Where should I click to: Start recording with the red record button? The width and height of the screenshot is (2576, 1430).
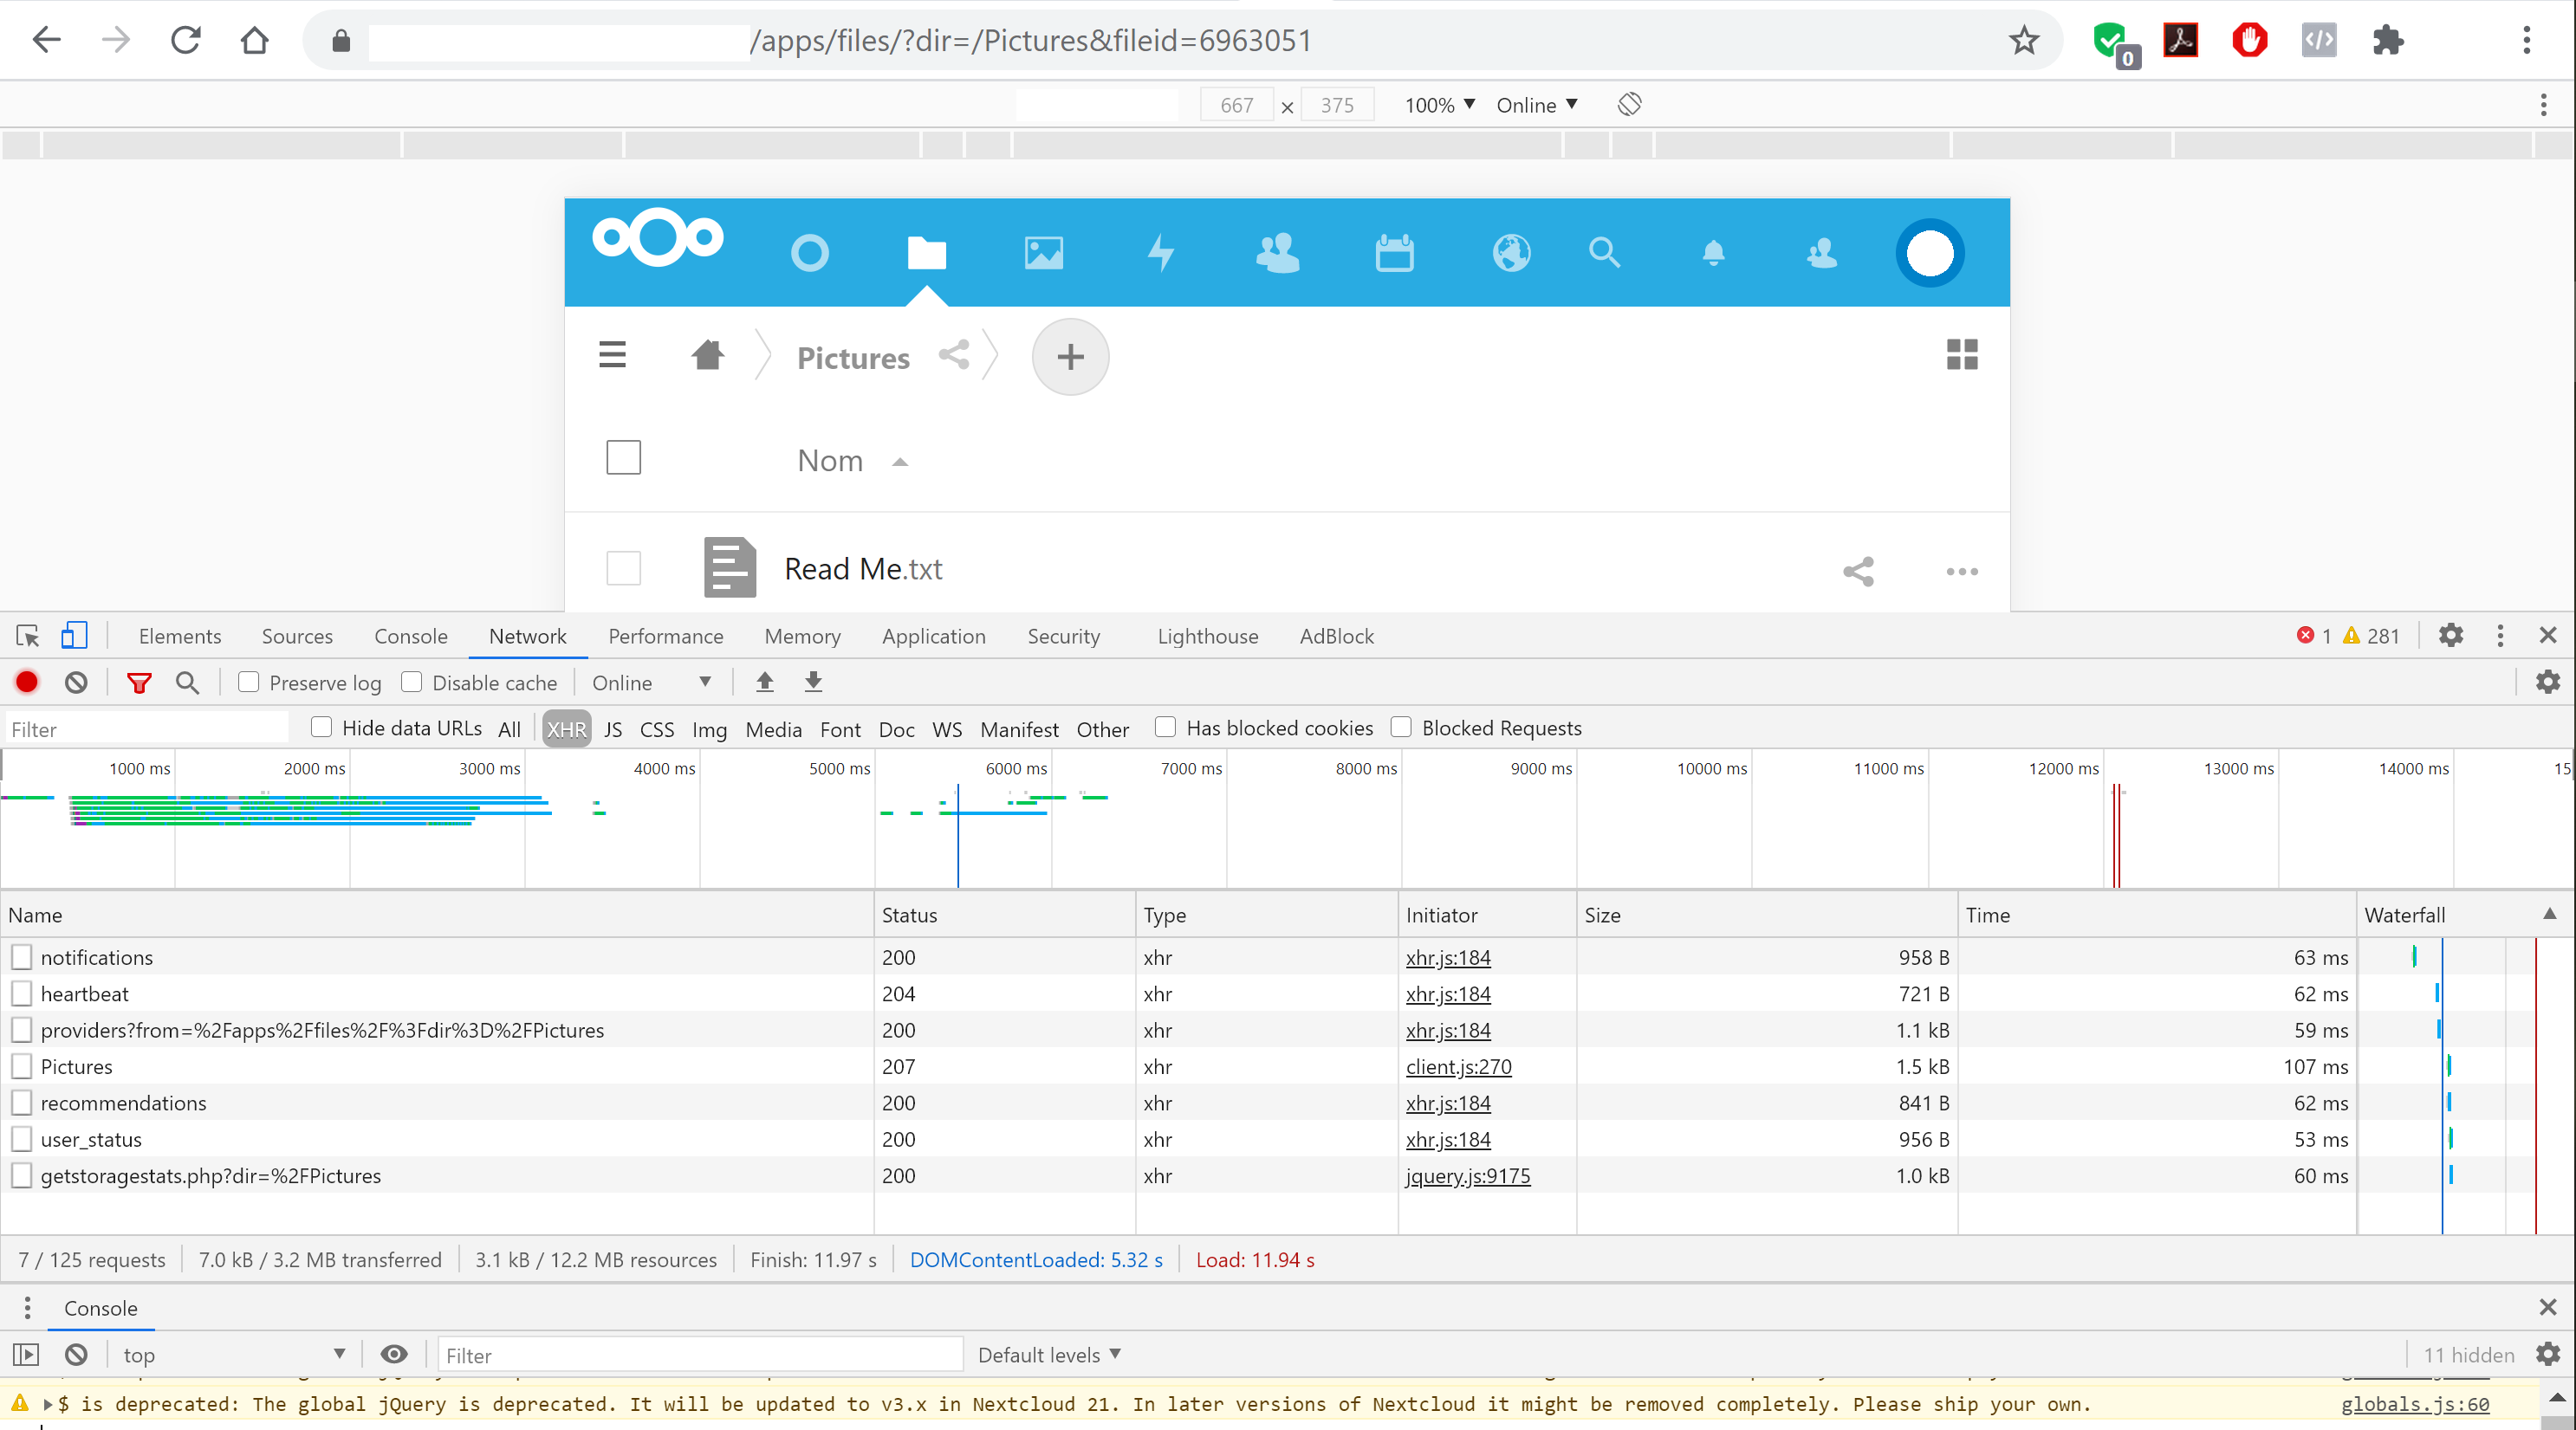(26, 682)
